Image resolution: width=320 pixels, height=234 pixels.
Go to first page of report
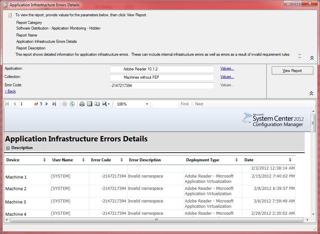pos(7,104)
